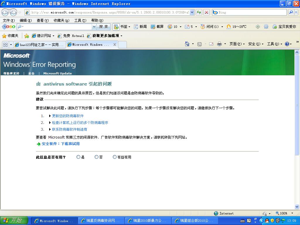Click the Soso toolbar logo
This screenshot has width=300, height=225.
(x=8, y=27)
